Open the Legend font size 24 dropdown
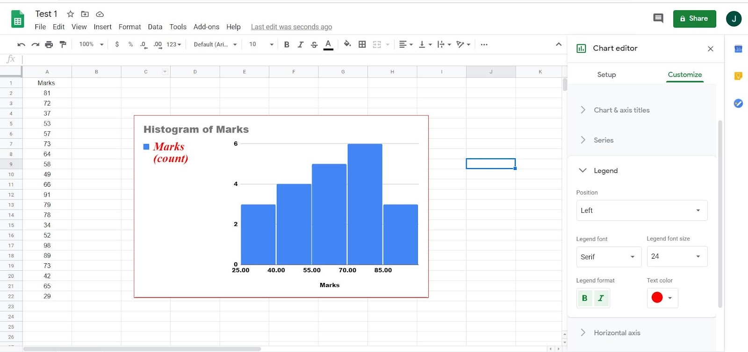 tap(677, 256)
